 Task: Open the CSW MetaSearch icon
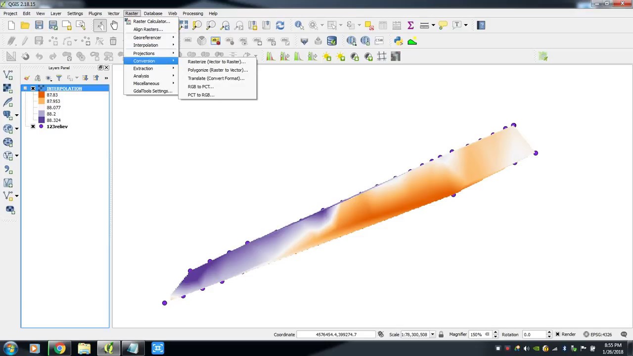coord(379,41)
